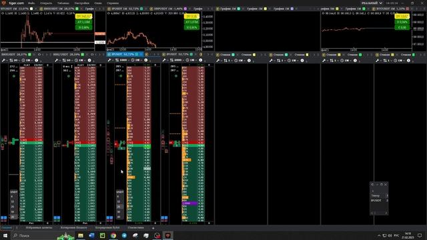Open 1M timeframe dropdown of lot-20 order book
The height and width of the screenshot is (240, 427).
[27, 60]
